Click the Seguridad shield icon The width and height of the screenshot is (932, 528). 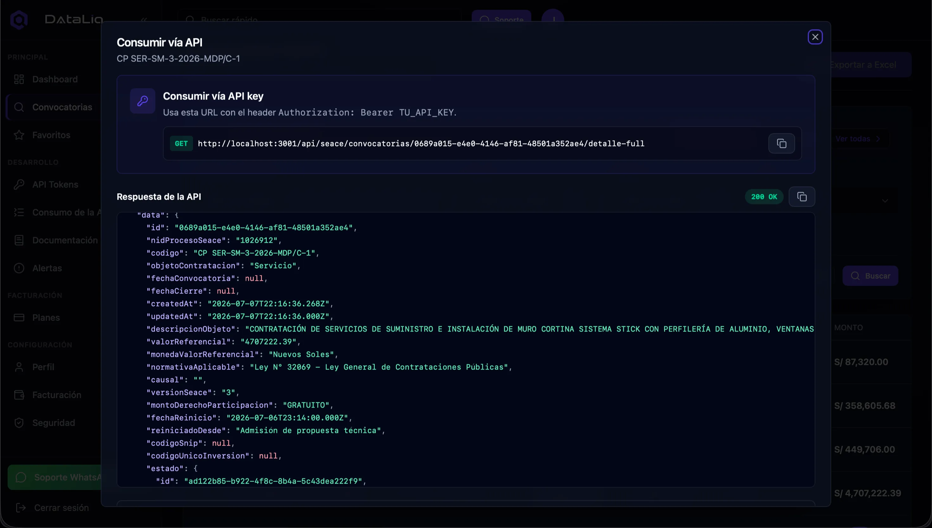[x=19, y=423]
